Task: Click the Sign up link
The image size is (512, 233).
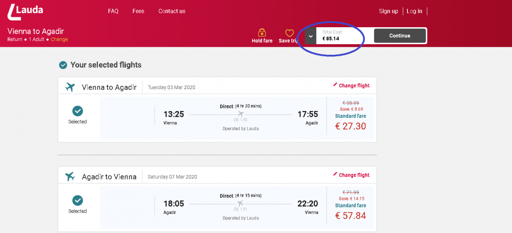Action: point(388,11)
